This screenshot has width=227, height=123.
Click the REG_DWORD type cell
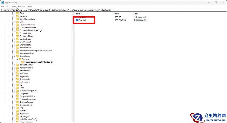(x=120, y=20)
